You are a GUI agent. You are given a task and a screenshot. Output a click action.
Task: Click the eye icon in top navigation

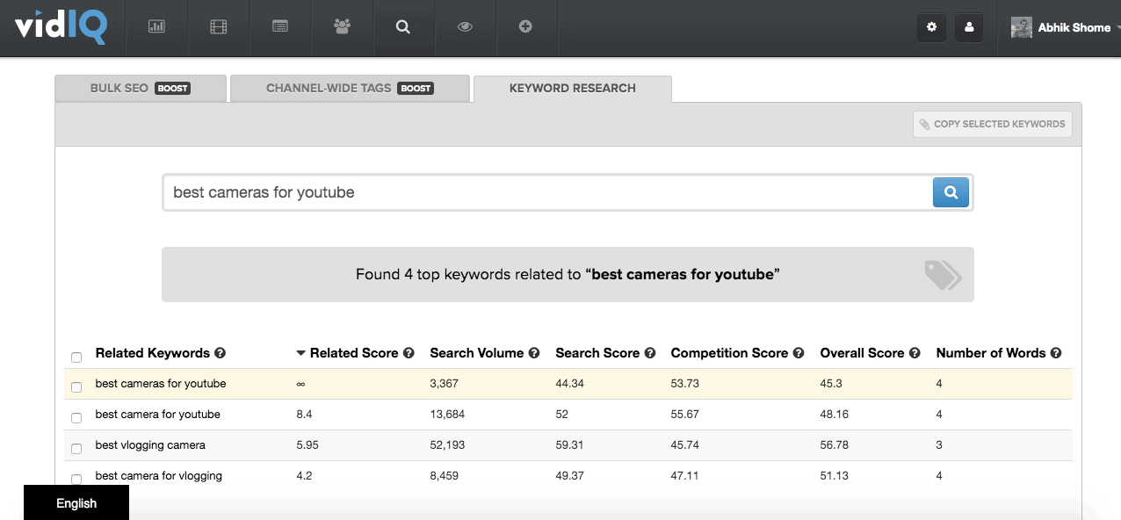coord(465,27)
